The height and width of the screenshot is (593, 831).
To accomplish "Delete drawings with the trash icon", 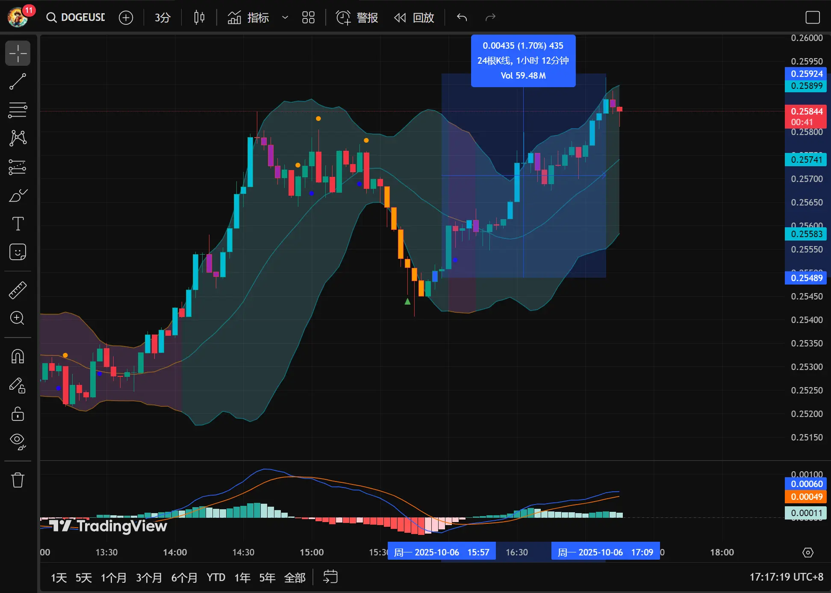I will [x=18, y=480].
